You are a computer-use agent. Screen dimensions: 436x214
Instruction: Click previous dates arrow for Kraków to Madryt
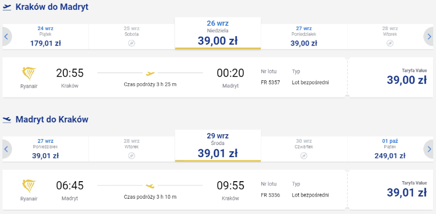tap(7, 37)
